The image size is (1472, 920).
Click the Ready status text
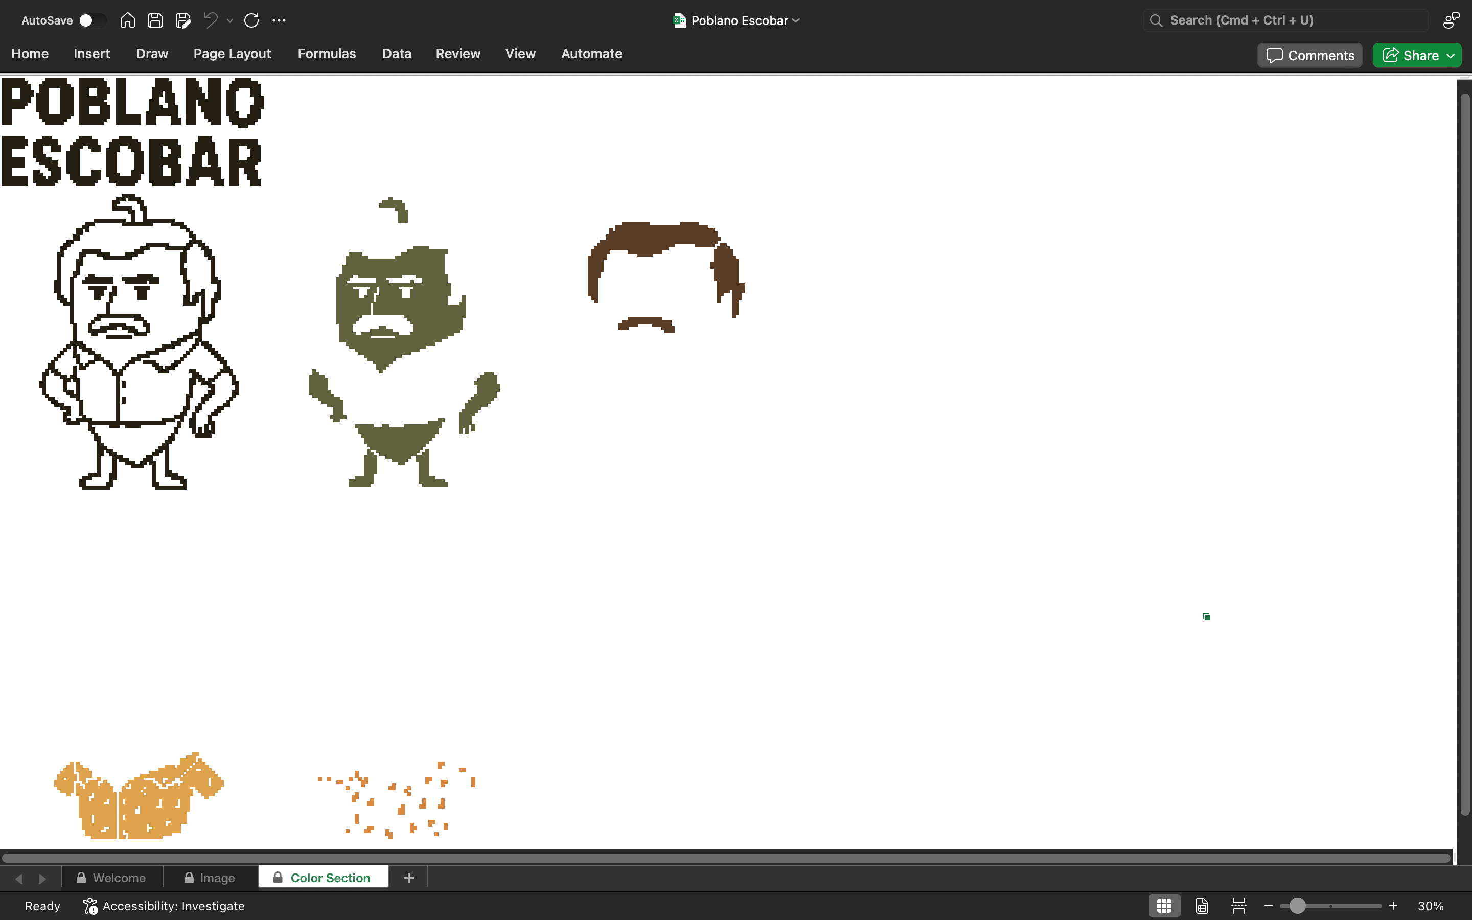[x=42, y=906]
